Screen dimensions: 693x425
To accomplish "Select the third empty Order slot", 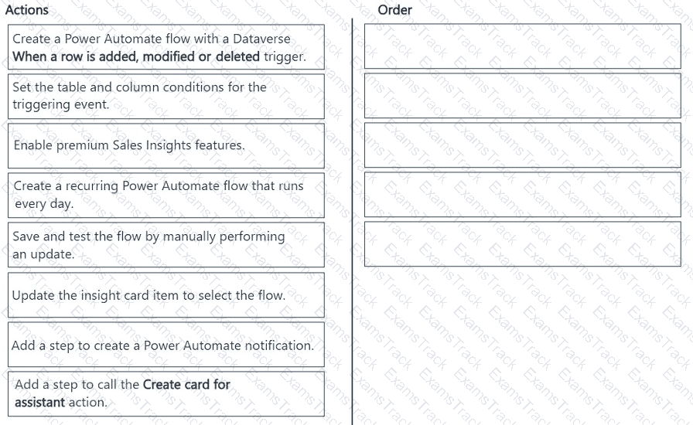I will click(x=522, y=145).
